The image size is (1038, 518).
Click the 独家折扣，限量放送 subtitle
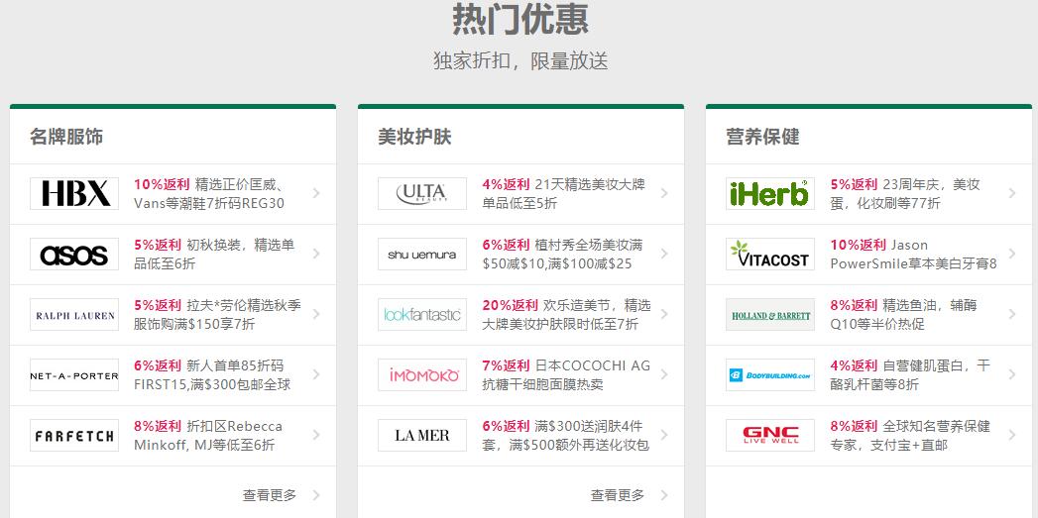point(520,60)
